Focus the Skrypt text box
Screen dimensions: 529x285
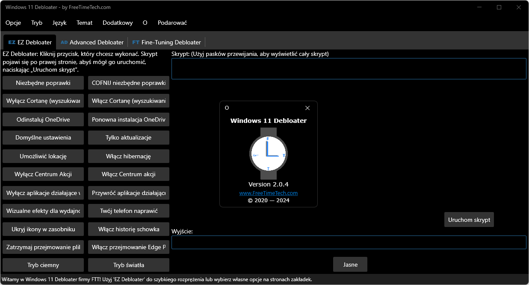tap(349, 69)
